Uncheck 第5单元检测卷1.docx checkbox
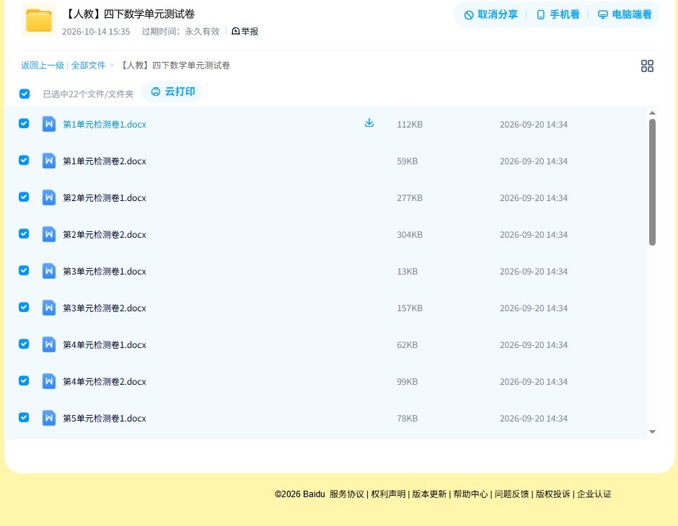Image resolution: width=678 pixels, height=526 pixels. coord(24,417)
